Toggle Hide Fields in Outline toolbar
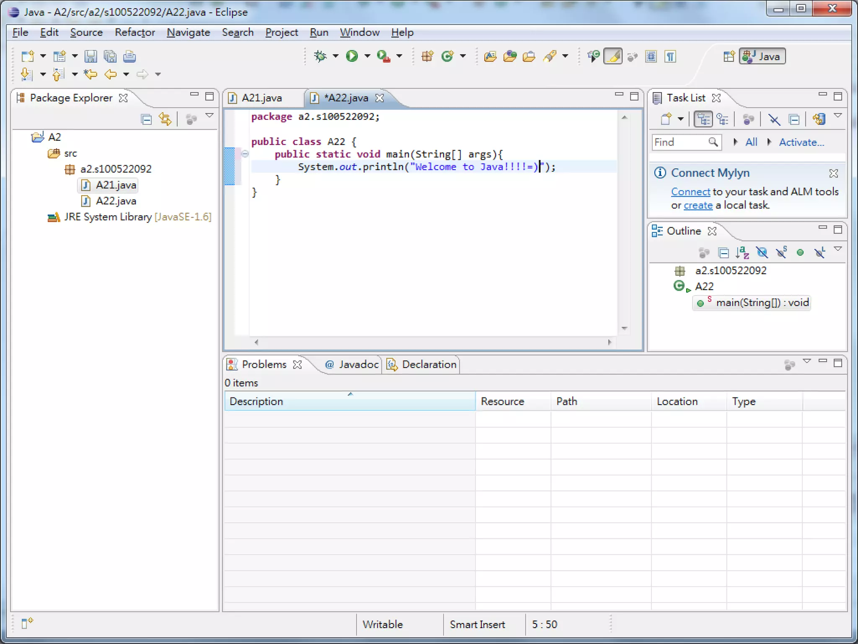858x644 pixels. (762, 252)
